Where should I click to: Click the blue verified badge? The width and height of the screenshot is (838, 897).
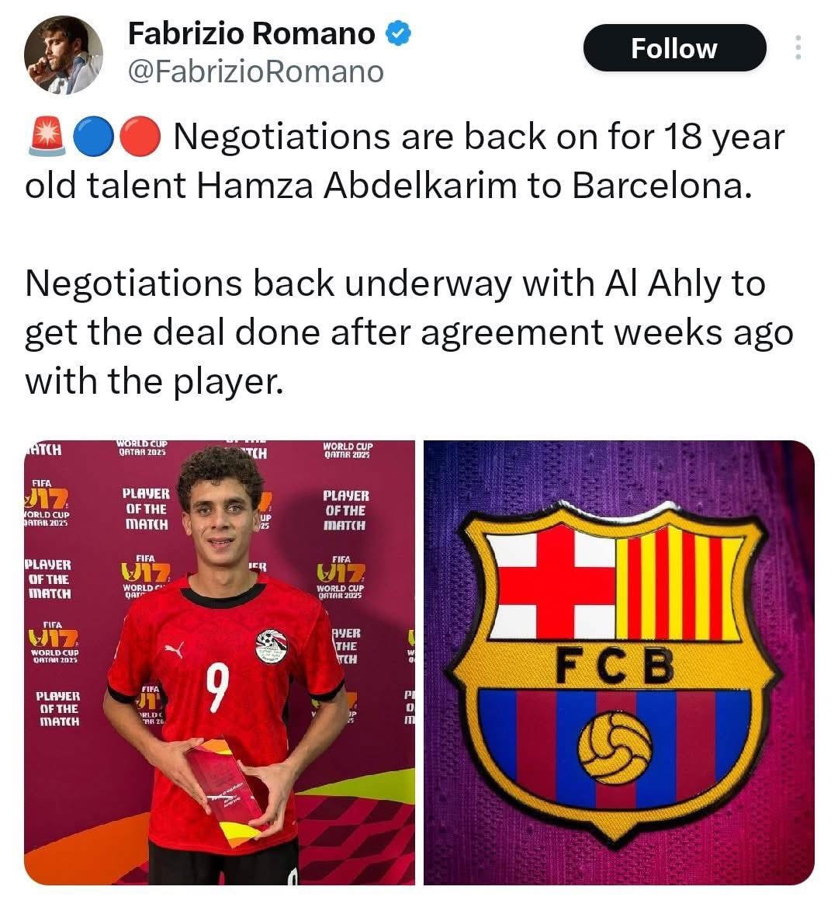pyautogui.click(x=399, y=34)
